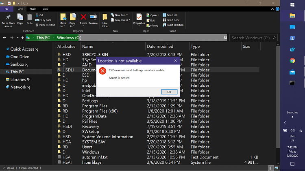Click Windows (C:) breadcrumb in address bar
The height and width of the screenshot is (171, 305).
pyautogui.click(x=69, y=38)
